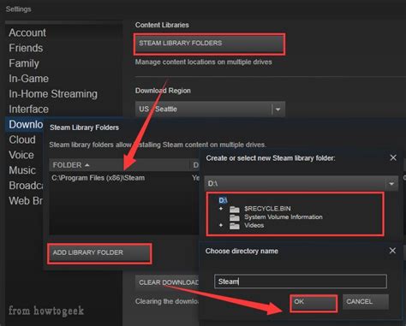Open the US - Seattle download region dropdown
The image size is (406, 326).
point(210,109)
